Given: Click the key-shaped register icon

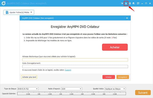Looking at the screenshot, I should coord(126,3).
